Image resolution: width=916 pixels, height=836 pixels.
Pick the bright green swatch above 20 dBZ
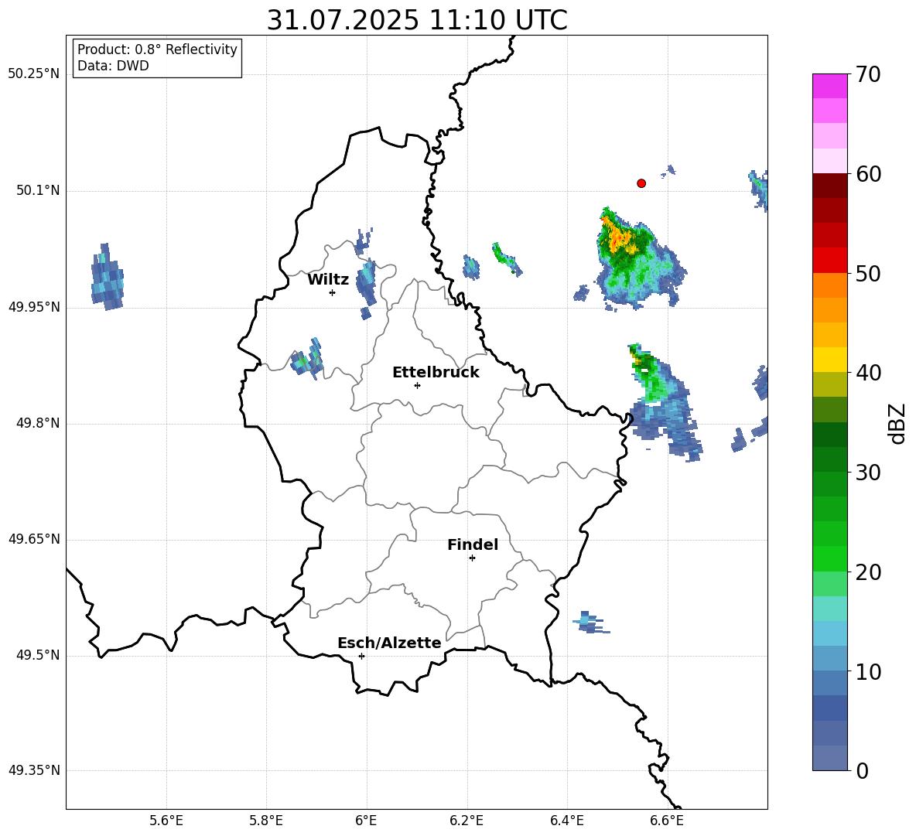coord(830,558)
